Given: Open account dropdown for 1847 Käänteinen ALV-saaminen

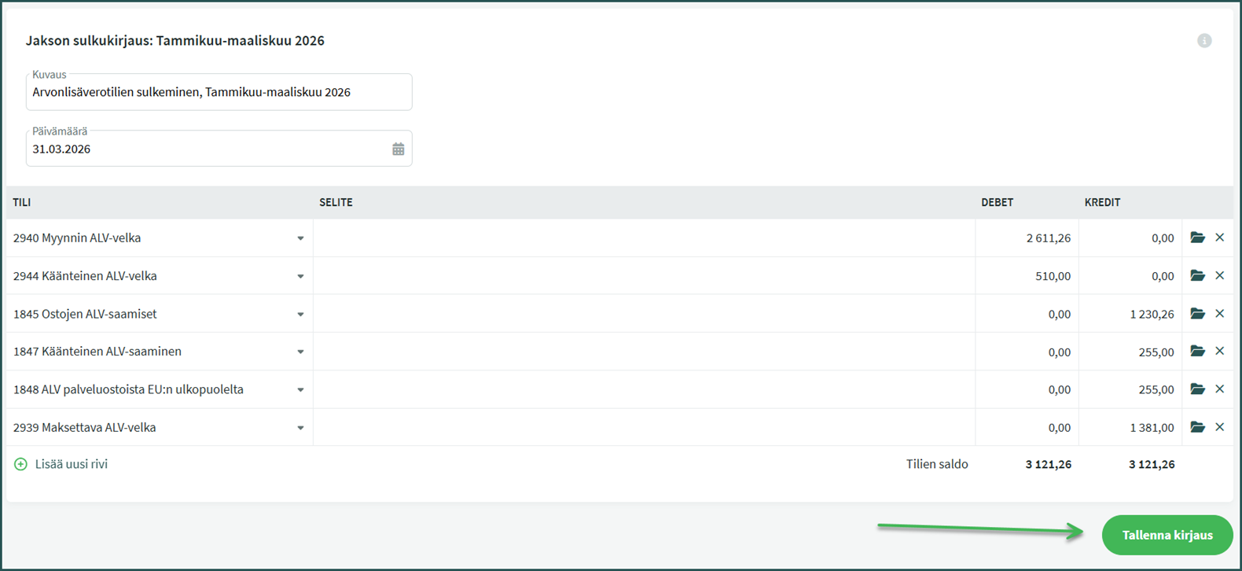Looking at the screenshot, I should tap(300, 352).
